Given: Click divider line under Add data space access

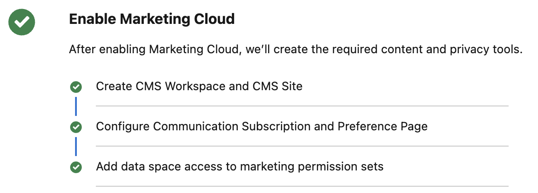Looking at the screenshot, I should (302, 186).
